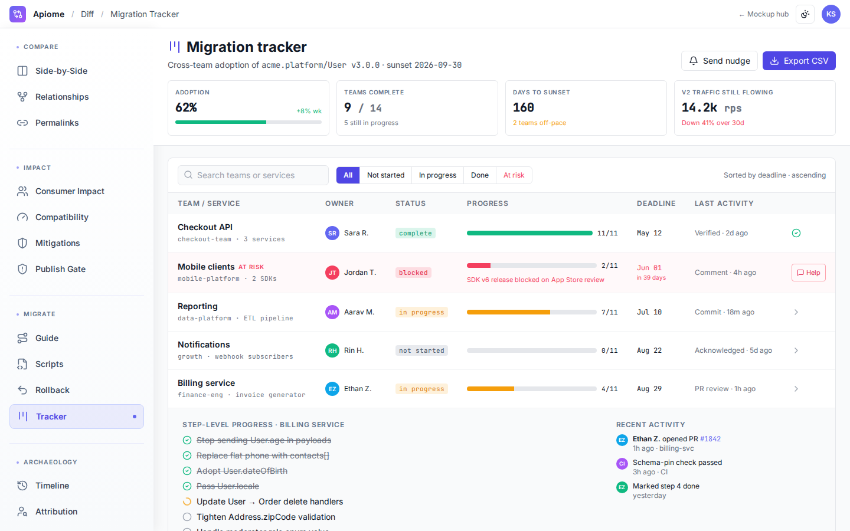Open Side-by-Side compare view

(77, 71)
